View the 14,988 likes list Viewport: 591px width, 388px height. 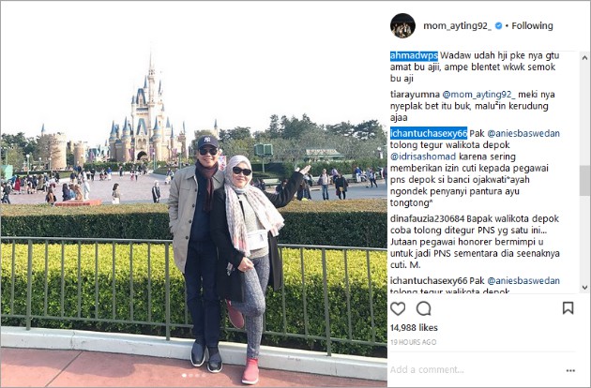[x=414, y=328]
